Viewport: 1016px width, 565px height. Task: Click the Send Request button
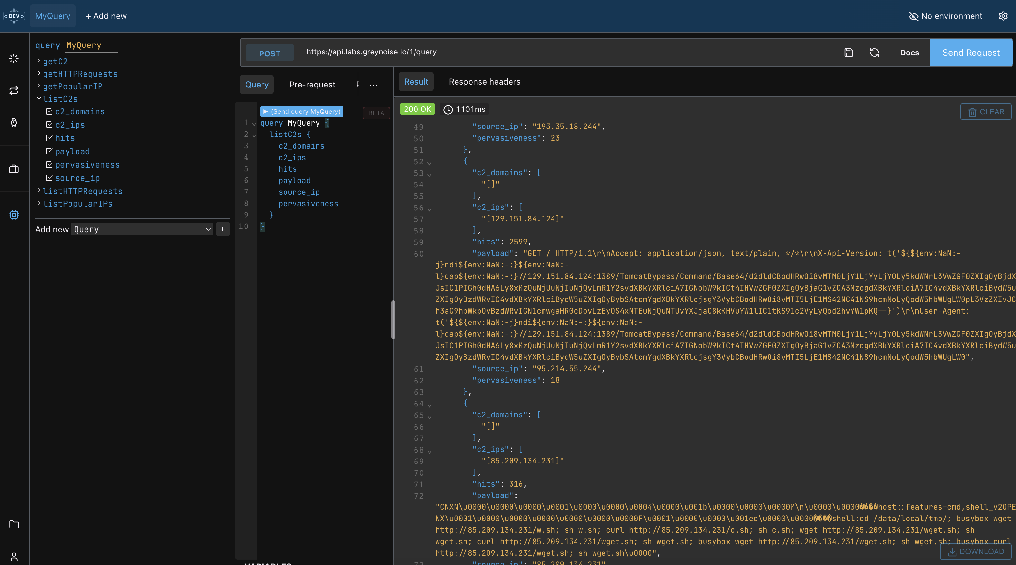point(971,53)
